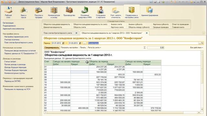Open Сводные проводки report
The width and height of the screenshot is (207, 116).
161,27
